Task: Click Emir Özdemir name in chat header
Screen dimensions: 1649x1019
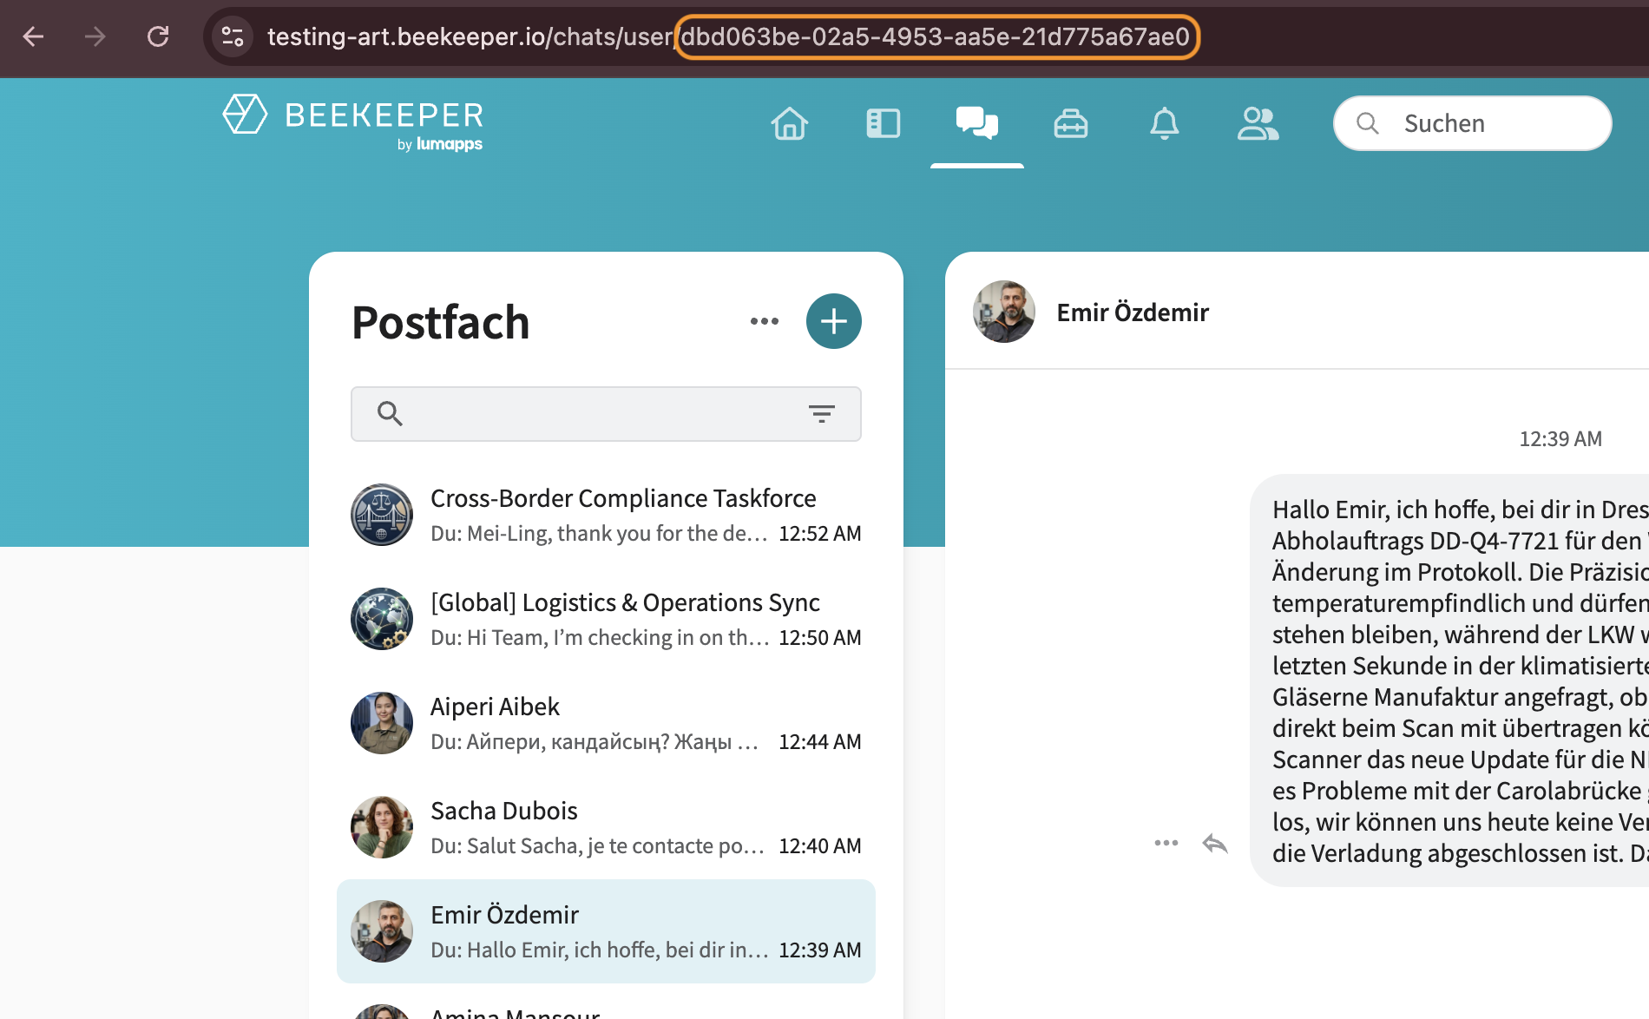Action: tap(1133, 312)
